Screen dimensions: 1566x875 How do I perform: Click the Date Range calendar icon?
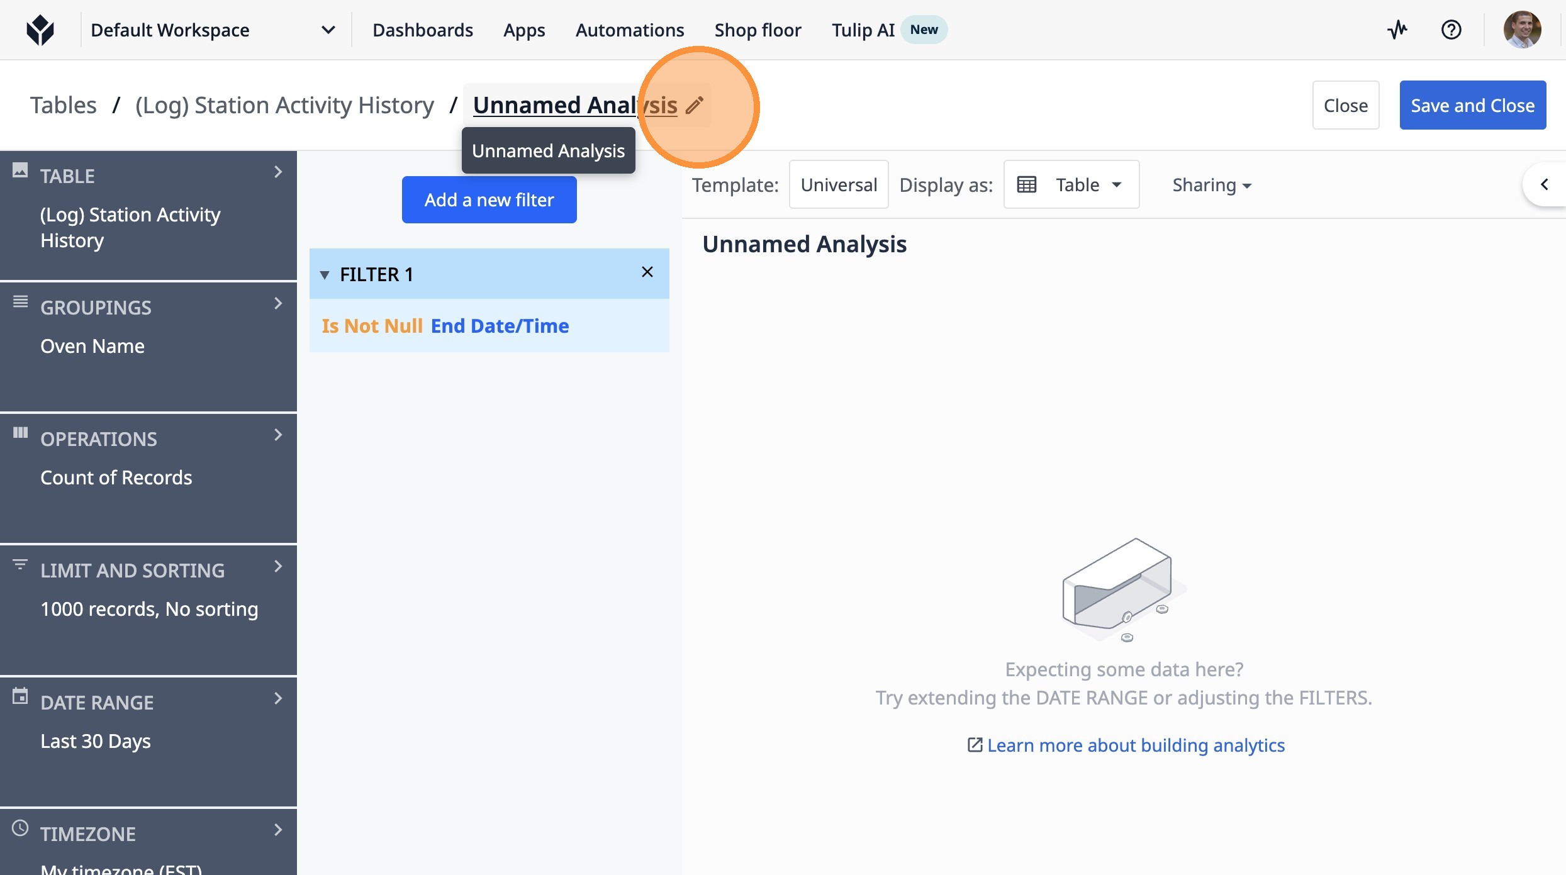pyautogui.click(x=20, y=696)
